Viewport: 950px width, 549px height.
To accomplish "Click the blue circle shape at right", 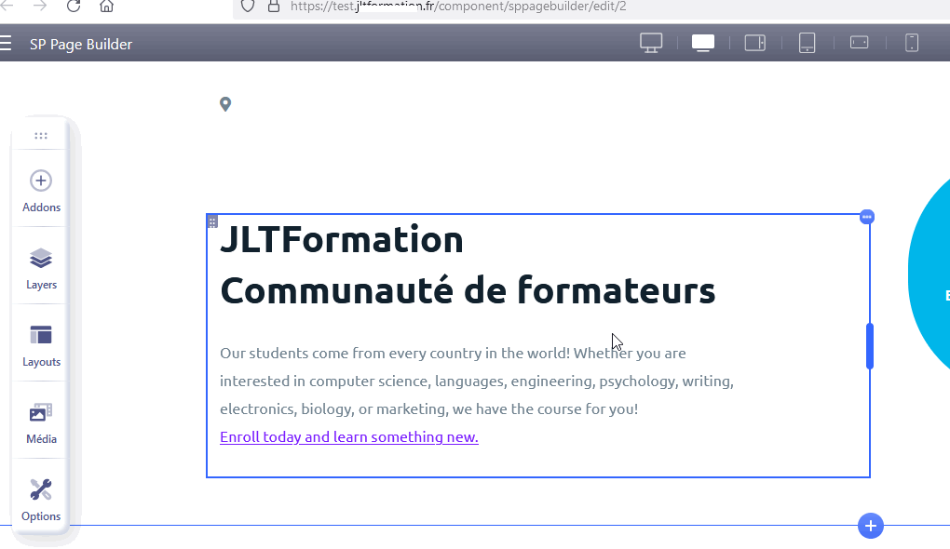I will coord(930,275).
